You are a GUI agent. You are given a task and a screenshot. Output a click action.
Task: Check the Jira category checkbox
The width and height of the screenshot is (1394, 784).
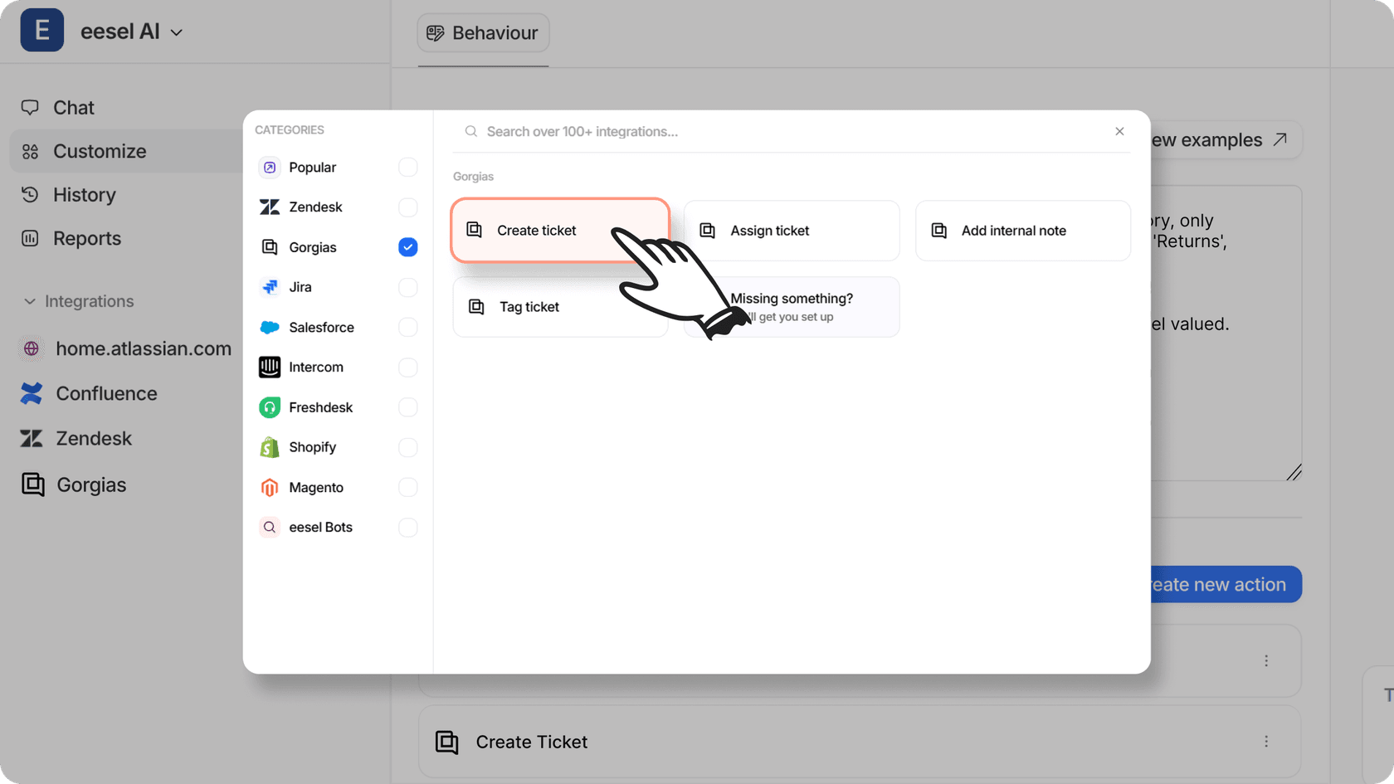click(408, 287)
